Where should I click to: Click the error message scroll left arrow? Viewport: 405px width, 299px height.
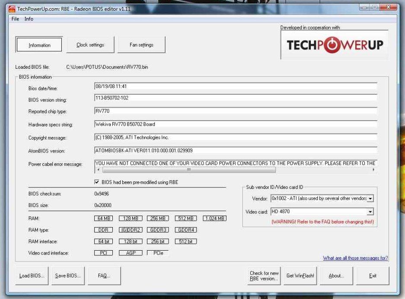(x=99, y=170)
